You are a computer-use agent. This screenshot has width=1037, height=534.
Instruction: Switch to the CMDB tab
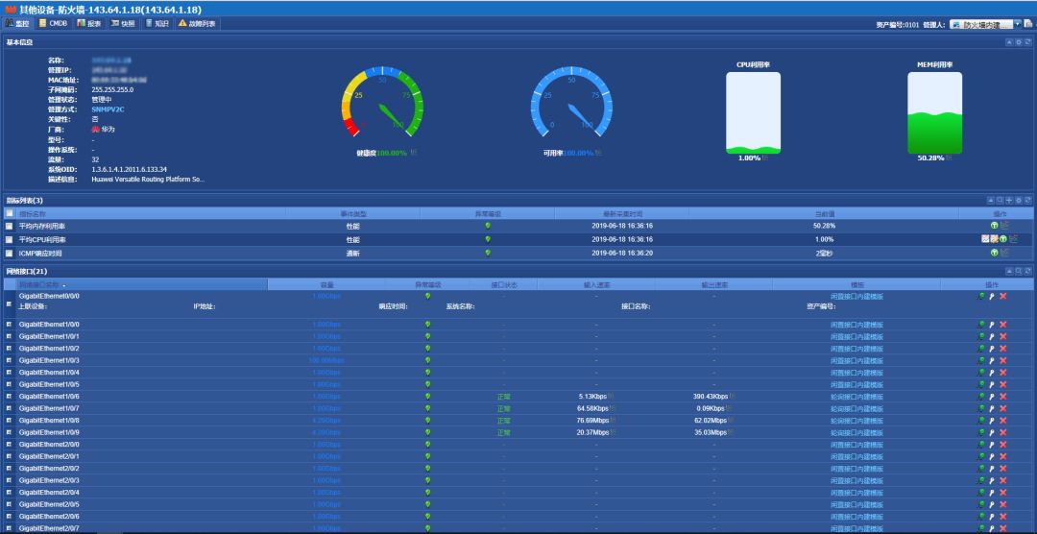click(x=53, y=23)
